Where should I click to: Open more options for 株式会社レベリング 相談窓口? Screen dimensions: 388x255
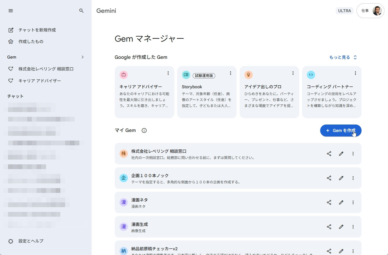tap(353, 154)
